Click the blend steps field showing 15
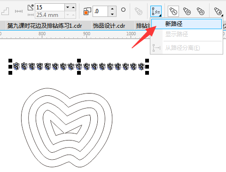The image size is (226, 172). coord(50,8)
